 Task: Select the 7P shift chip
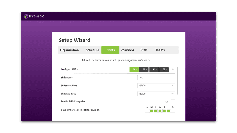[144, 69]
